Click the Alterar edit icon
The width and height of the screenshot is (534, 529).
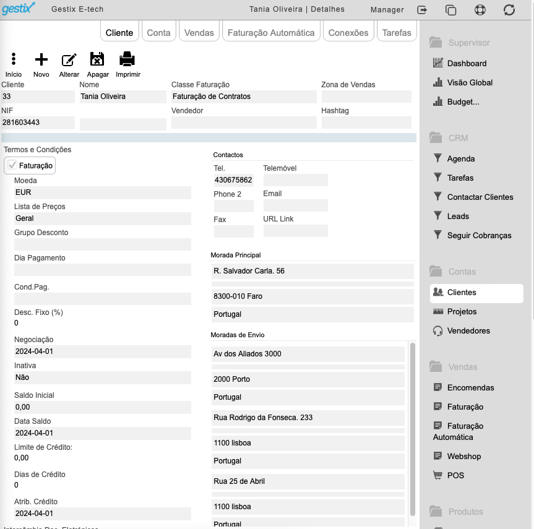point(69,59)
